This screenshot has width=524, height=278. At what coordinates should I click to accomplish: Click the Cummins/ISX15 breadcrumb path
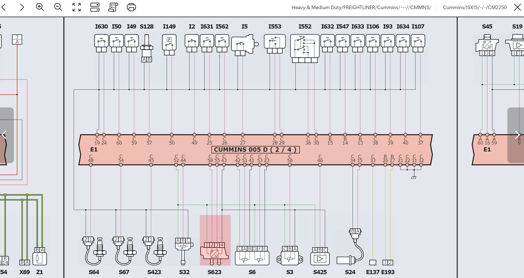pyautogui.click(x=475, y=7)
